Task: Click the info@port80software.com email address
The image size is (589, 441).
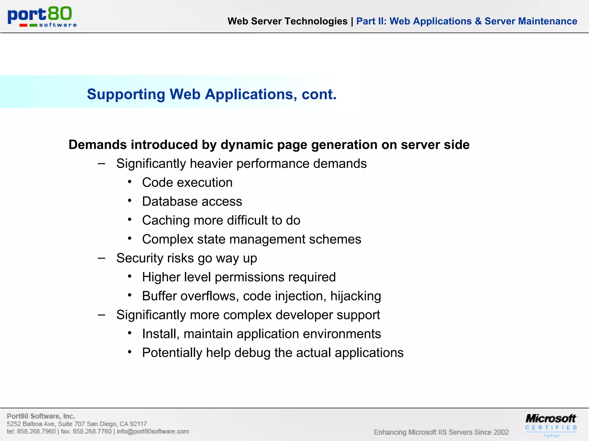Action: (x=153, y=432)
